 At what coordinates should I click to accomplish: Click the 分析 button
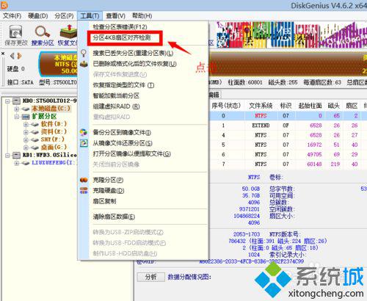(x=150, y=277)
